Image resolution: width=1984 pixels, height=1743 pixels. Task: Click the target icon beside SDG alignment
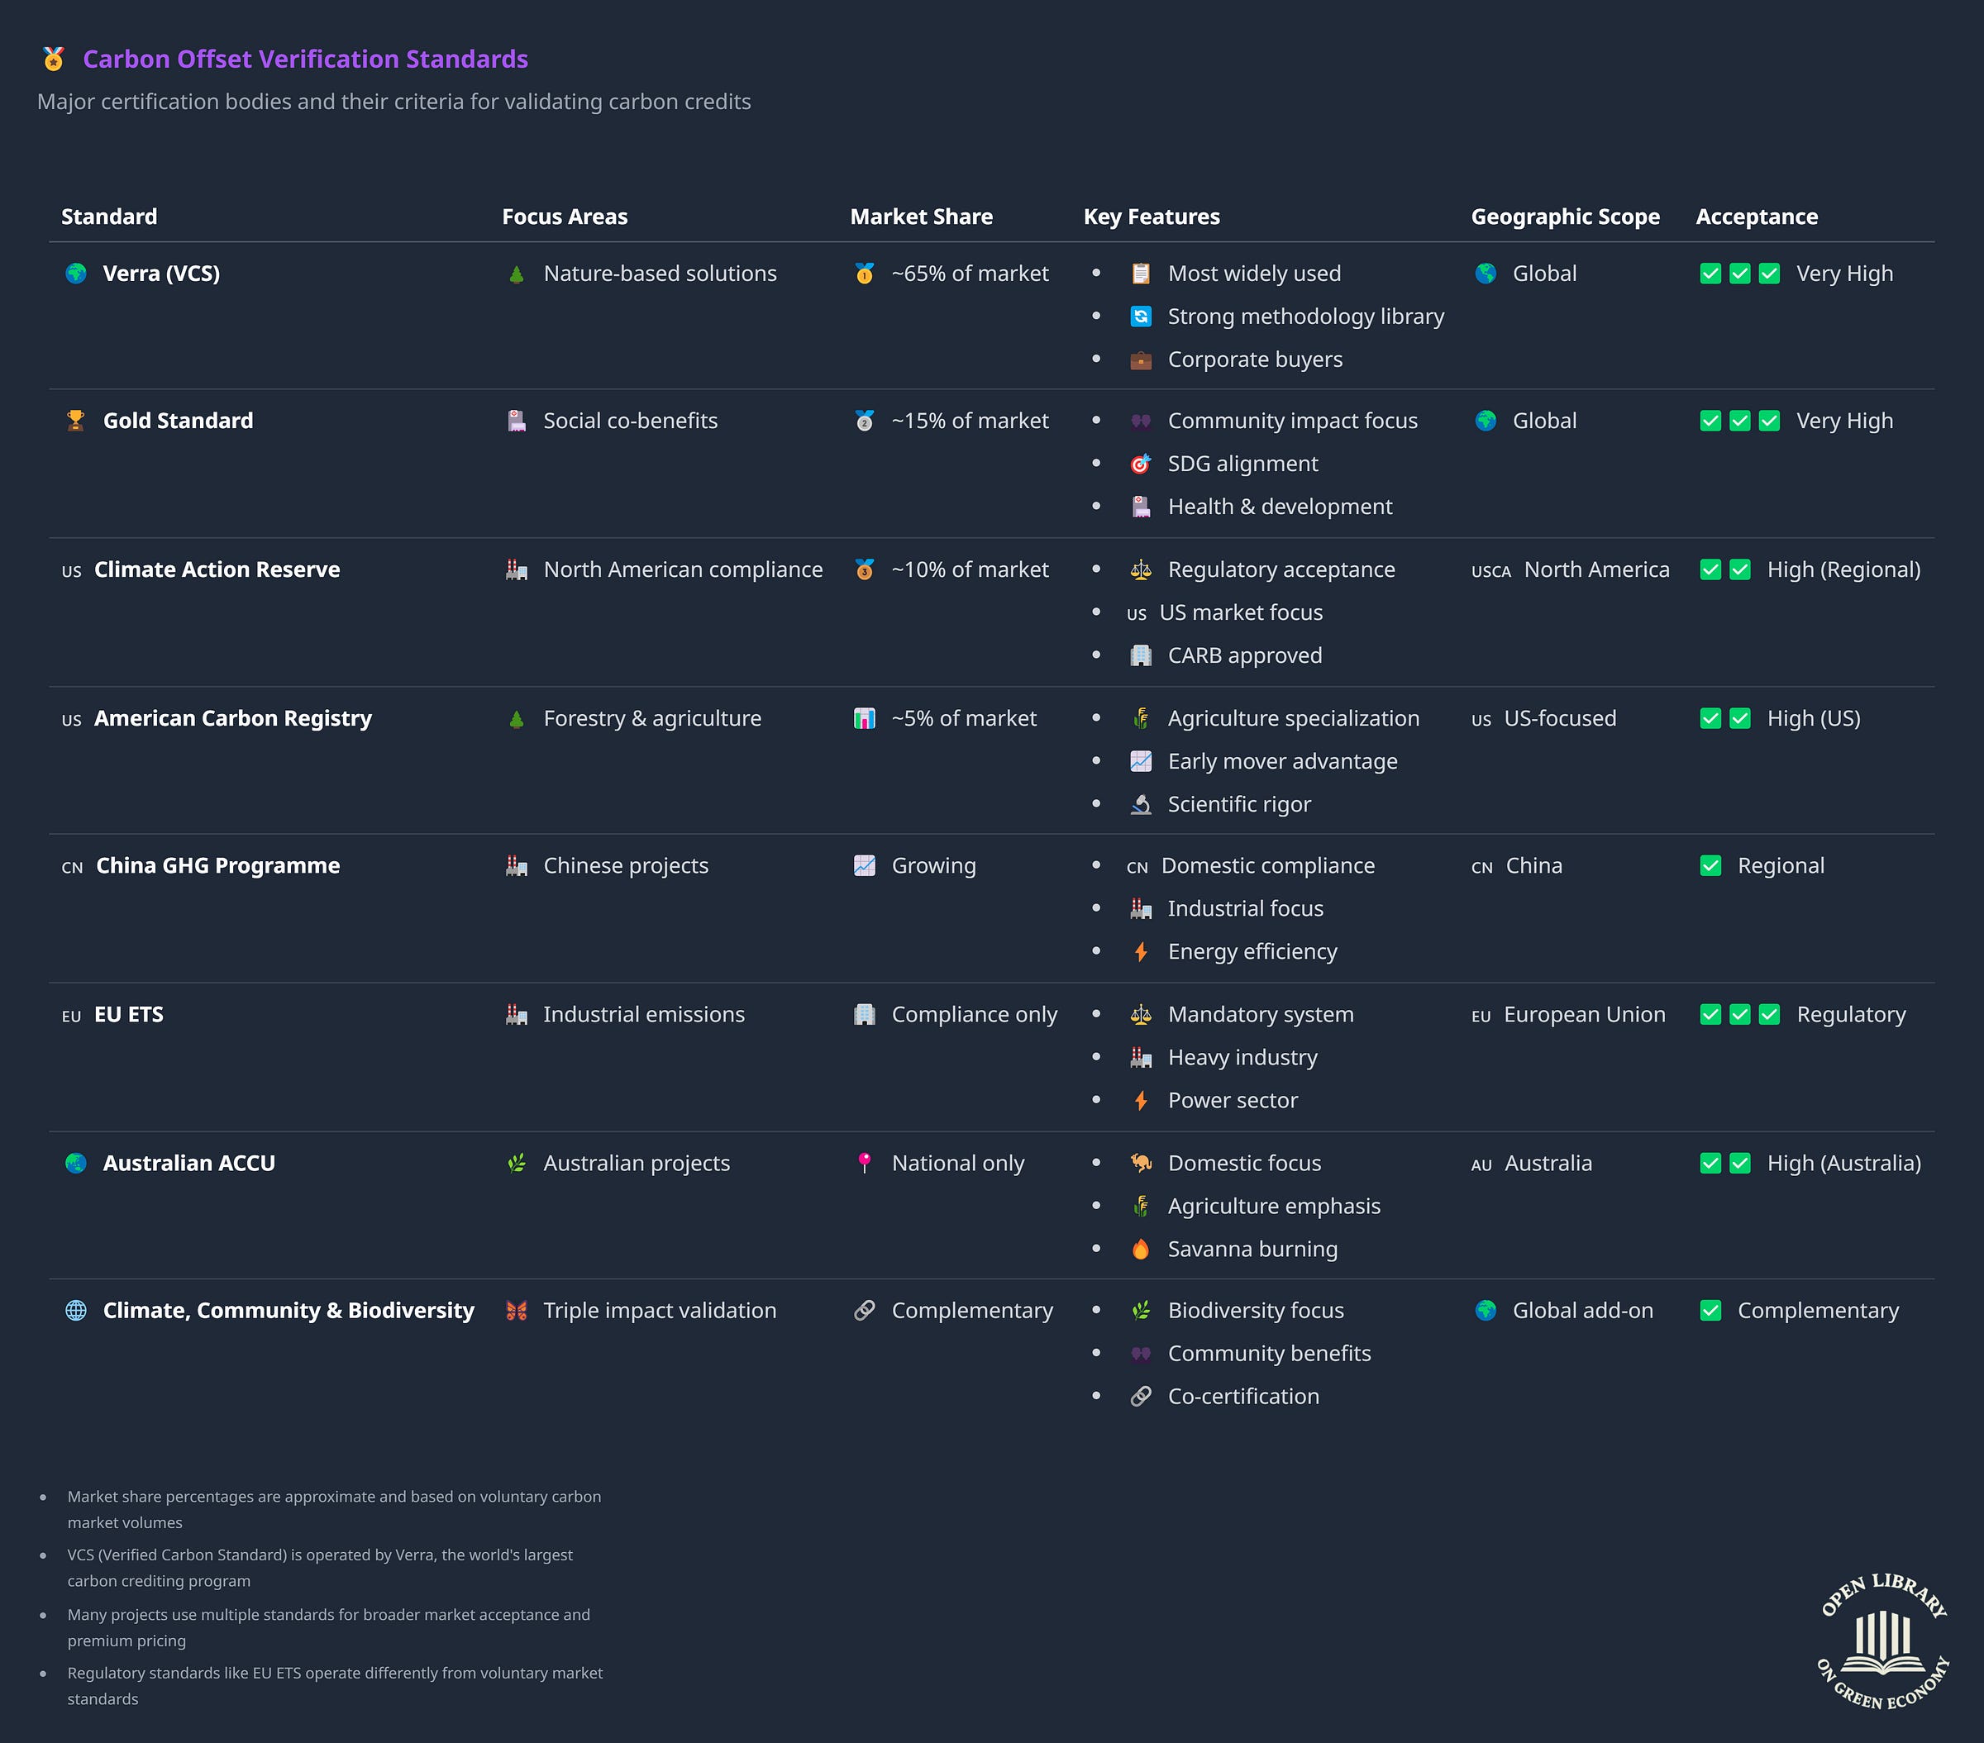point(1141,464)
